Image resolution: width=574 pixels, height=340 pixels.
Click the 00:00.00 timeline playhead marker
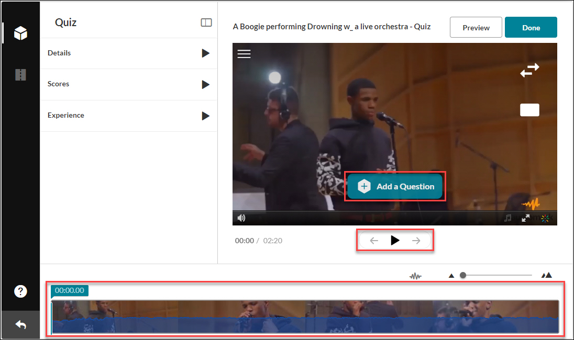pos(70,291)
